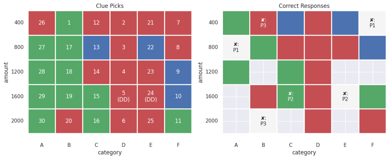389x159 pixels.
Task: Click the "Correct Responses" chart title
Action: click(x=304, y=6)
